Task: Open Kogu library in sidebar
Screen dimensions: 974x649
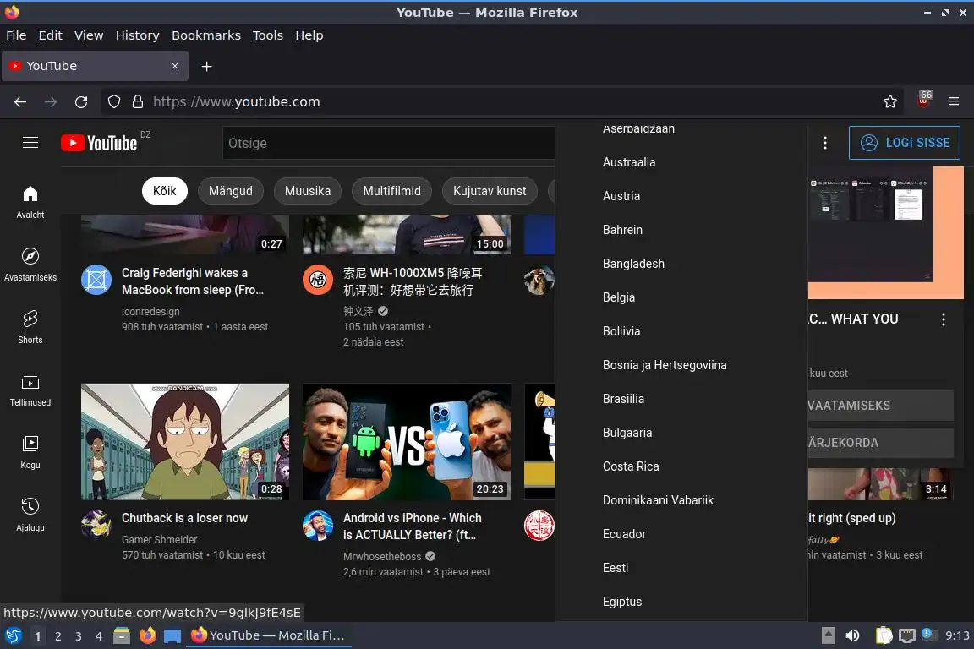Action: pos(30,452)
